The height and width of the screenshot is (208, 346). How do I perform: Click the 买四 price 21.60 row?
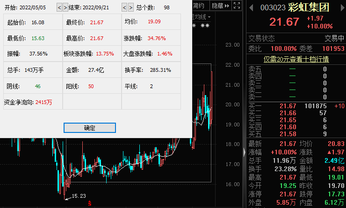tap(296, 127)
